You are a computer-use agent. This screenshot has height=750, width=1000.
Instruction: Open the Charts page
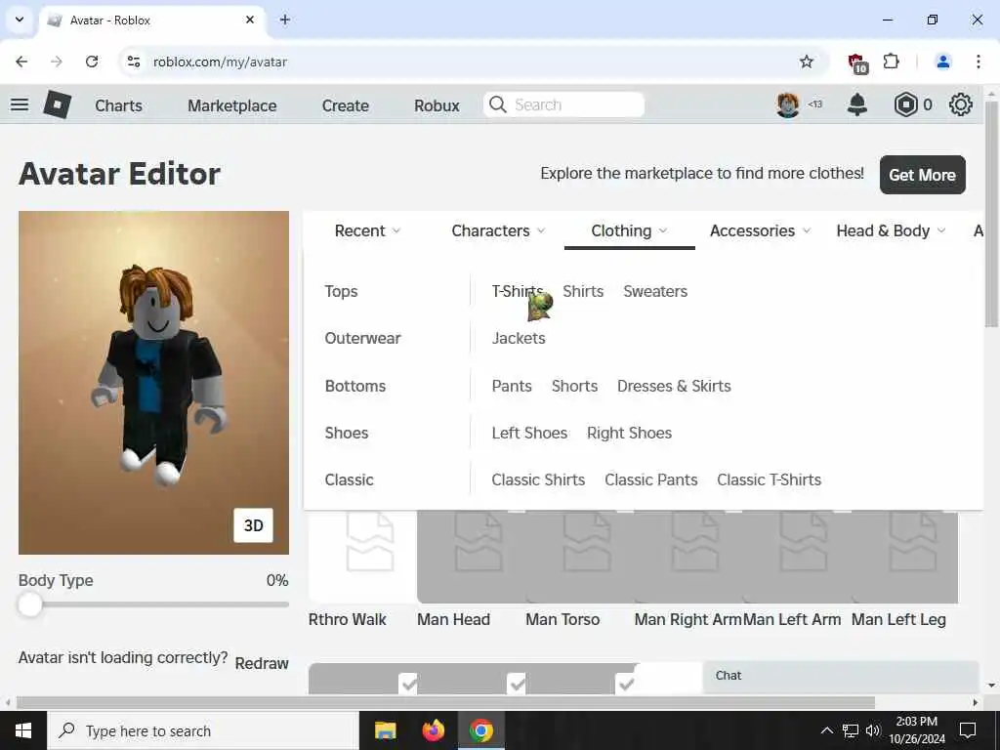pyautogui.click(x=118, y=105)
